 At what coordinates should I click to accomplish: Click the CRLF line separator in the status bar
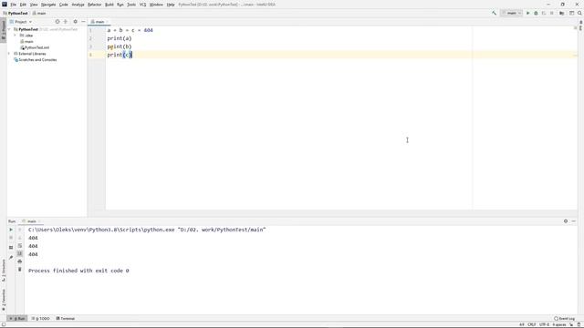click(x=532, y=324)
